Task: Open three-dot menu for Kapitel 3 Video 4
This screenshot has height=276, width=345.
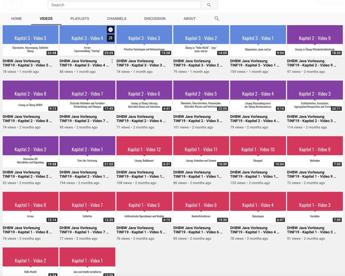Action: (x=112, y=61)
